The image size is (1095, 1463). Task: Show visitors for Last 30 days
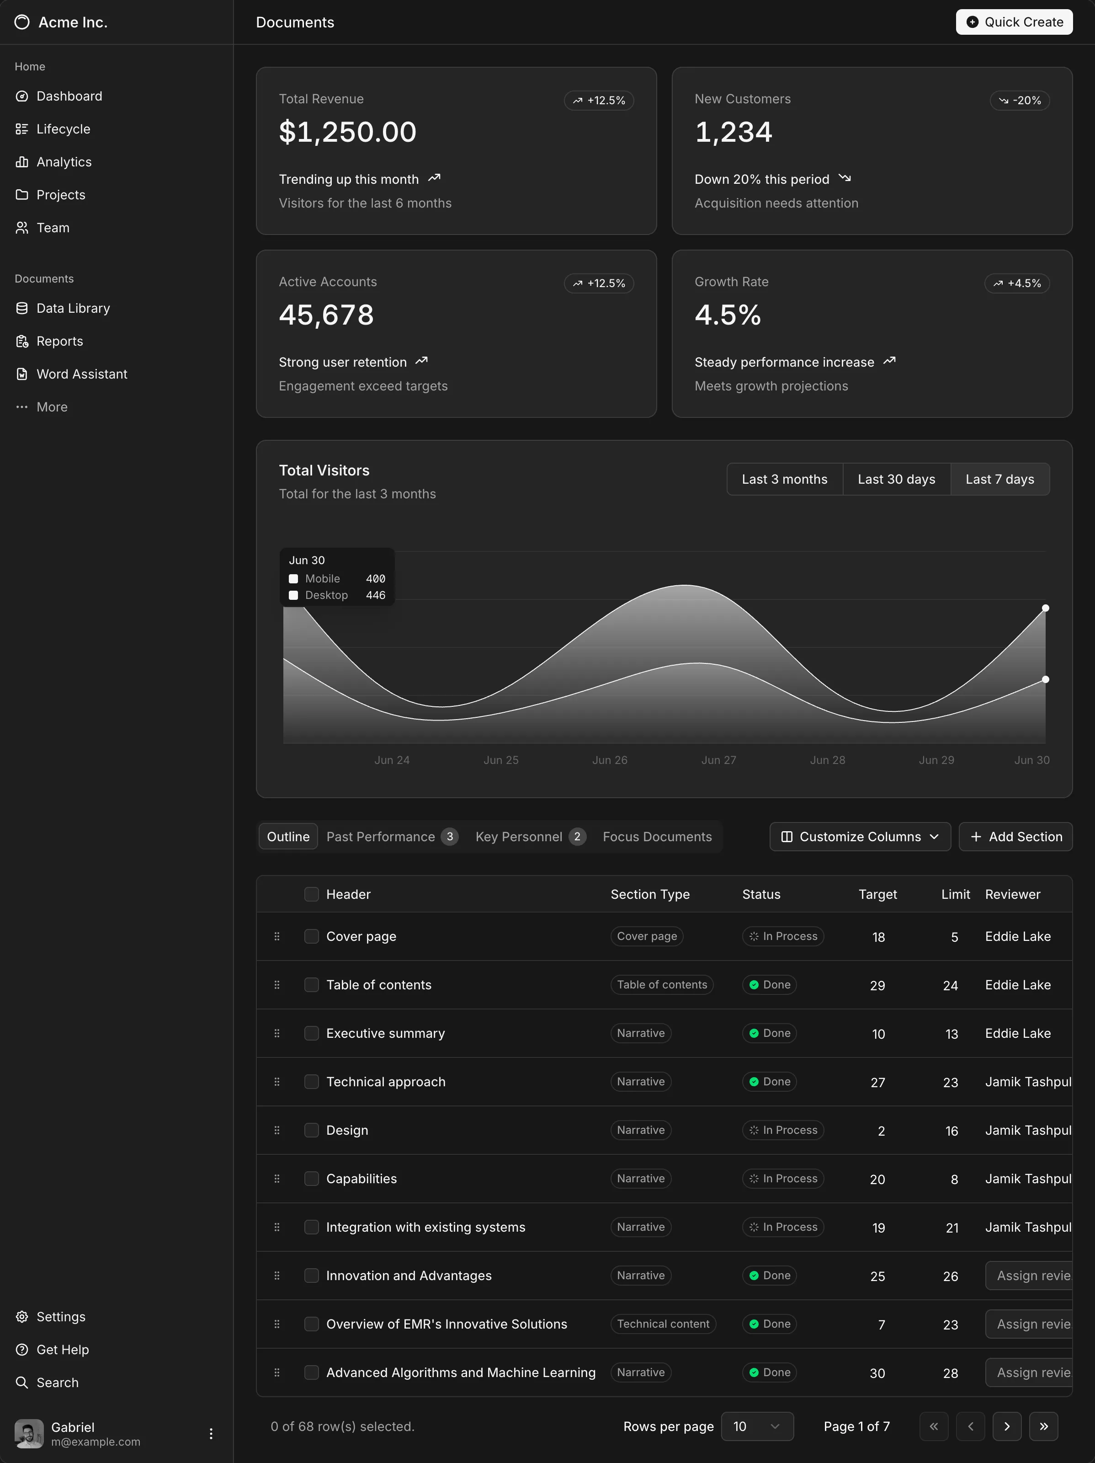897,480
